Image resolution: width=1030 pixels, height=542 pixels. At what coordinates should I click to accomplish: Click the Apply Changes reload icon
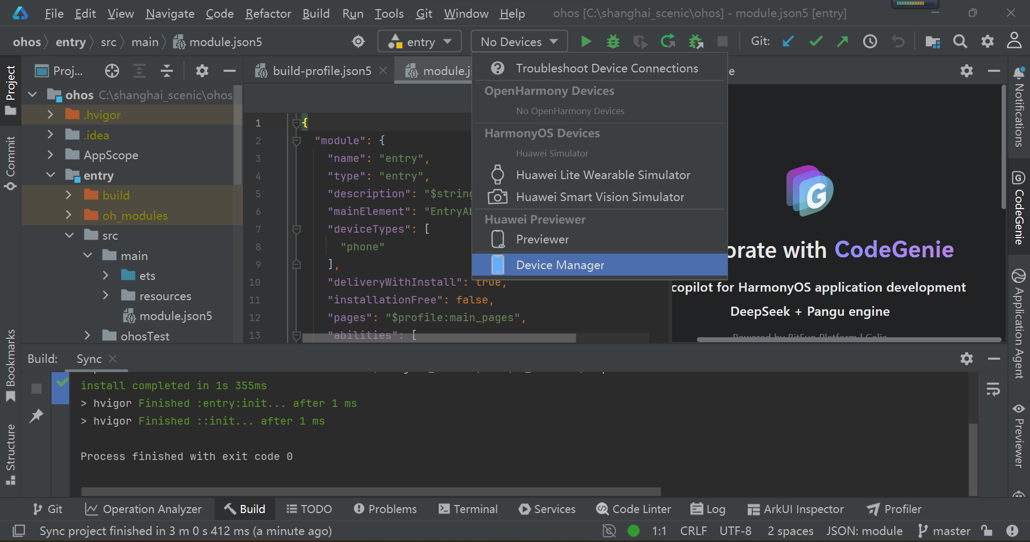(668, 41)
